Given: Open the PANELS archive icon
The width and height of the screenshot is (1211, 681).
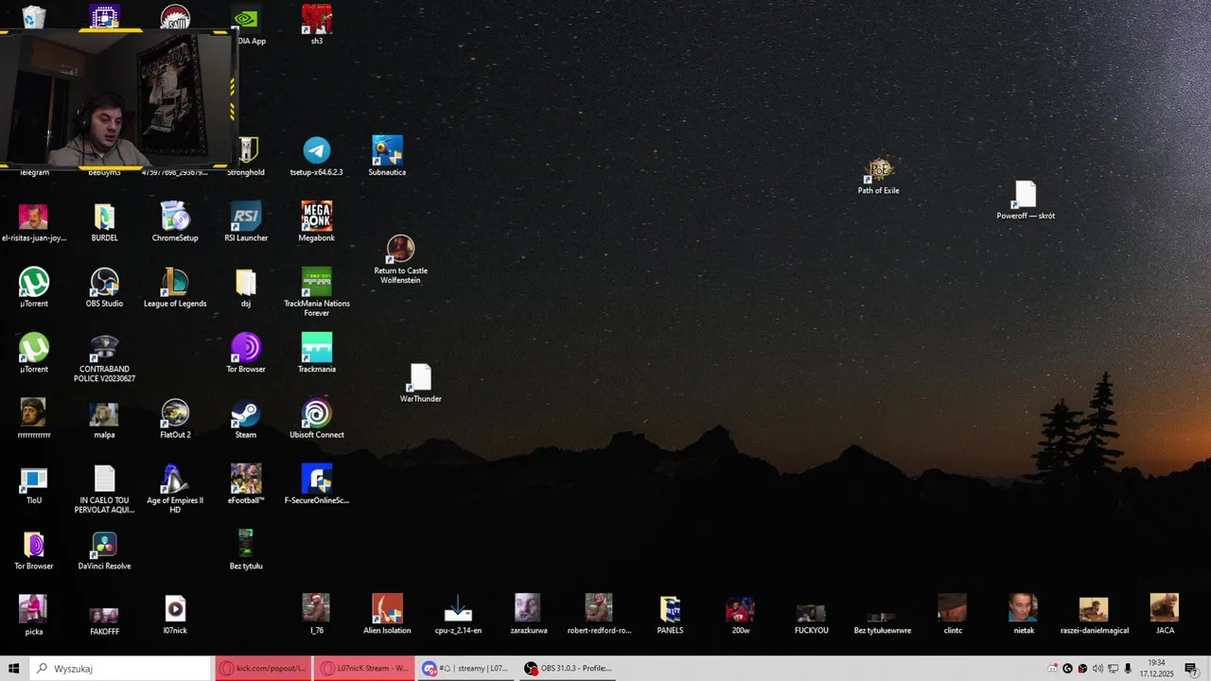Looking at the screenshot, I should 670,614.
